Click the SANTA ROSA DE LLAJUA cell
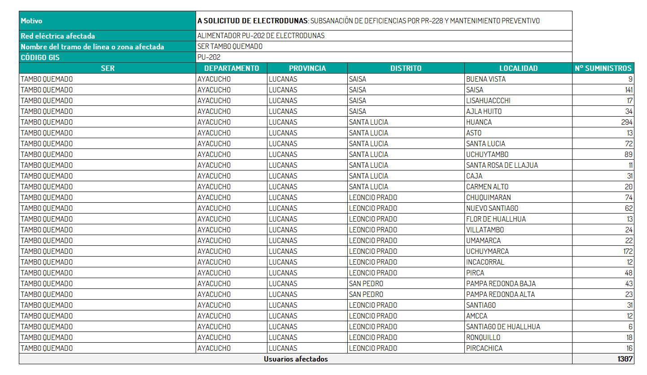The image size is (647, 375). 519,165
